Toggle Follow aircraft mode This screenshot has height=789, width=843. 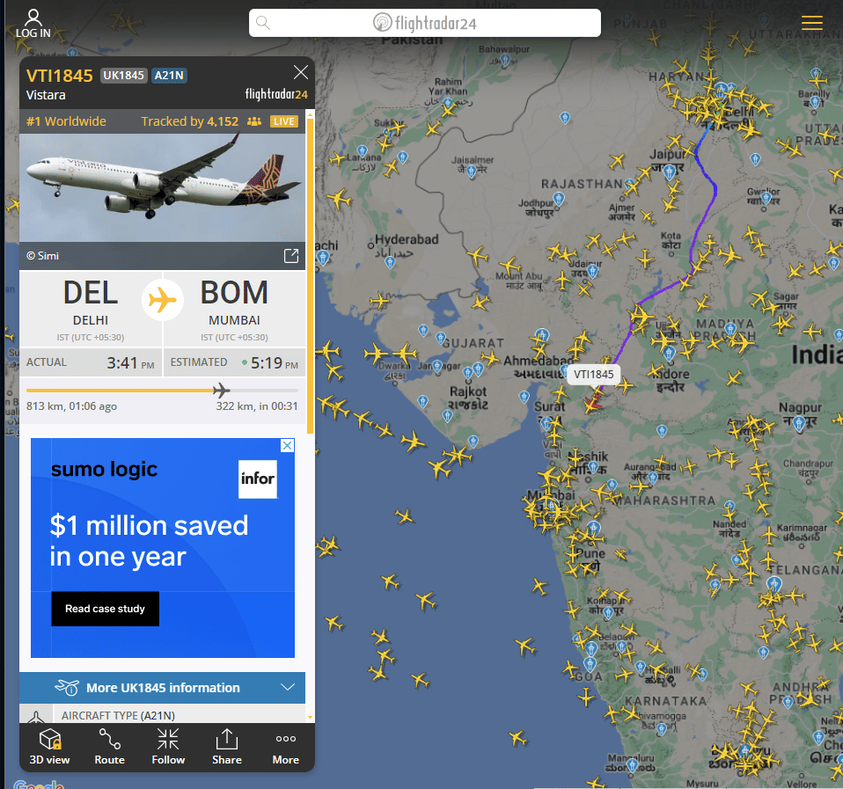168,747
